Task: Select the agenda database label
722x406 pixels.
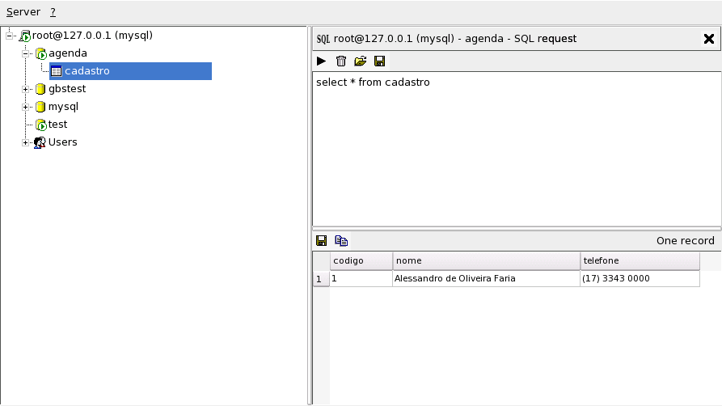Action: pyautogui.click(x=68, y=53)
